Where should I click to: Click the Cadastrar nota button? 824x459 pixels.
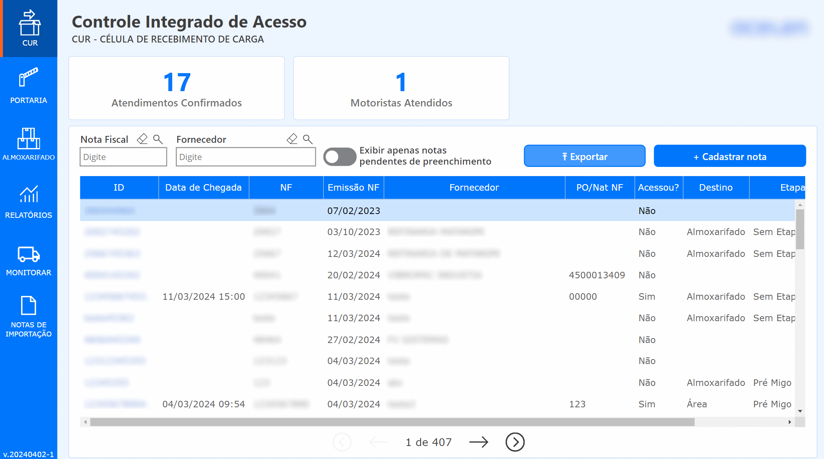tap(729, 156)
